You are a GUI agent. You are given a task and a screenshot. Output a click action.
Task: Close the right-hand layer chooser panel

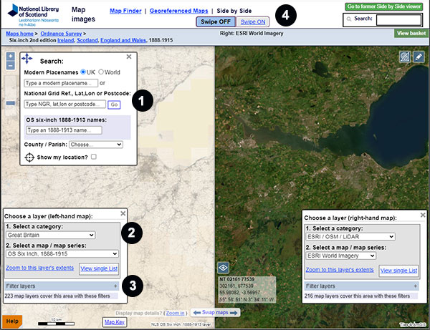423,215
